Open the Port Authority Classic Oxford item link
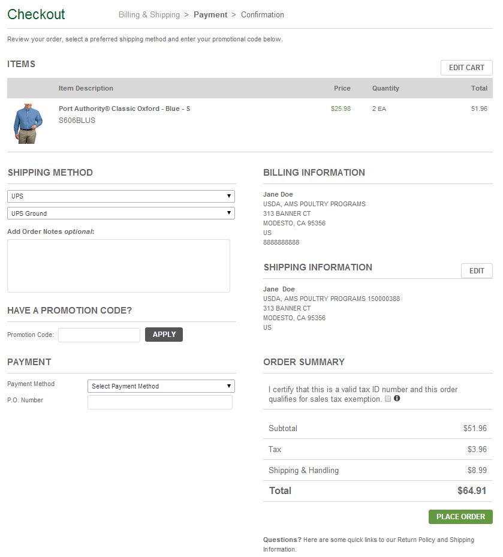 point(124,109)
